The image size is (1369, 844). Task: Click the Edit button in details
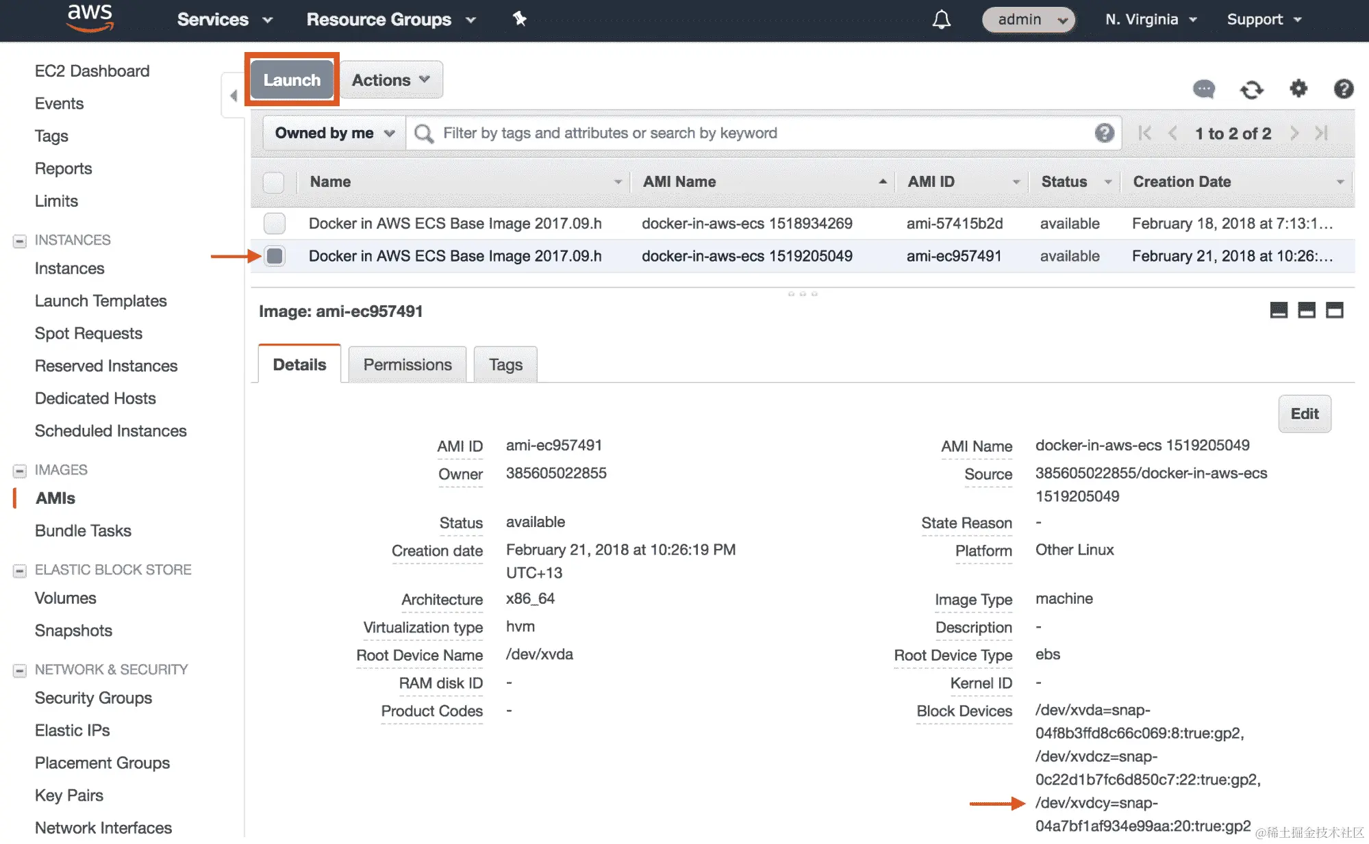[1304, 413]
